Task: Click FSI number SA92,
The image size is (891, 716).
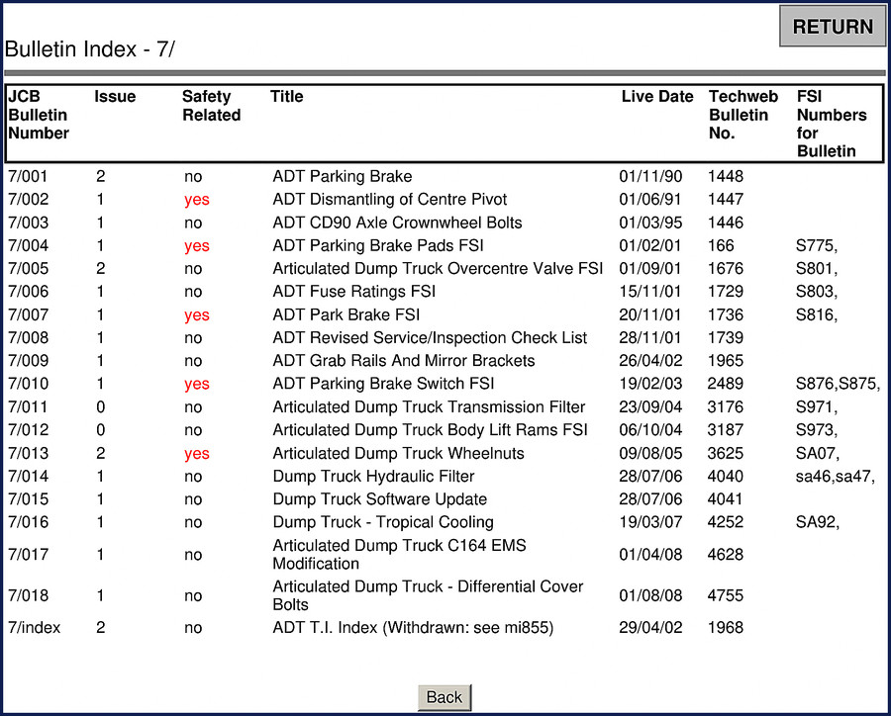Action: pos(818,522)
